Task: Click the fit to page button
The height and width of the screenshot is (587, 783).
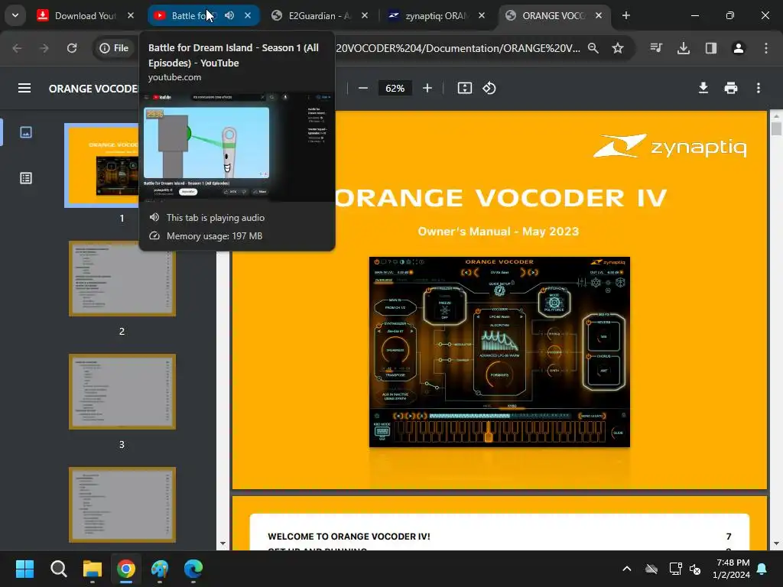Action: tap(464, 89)
